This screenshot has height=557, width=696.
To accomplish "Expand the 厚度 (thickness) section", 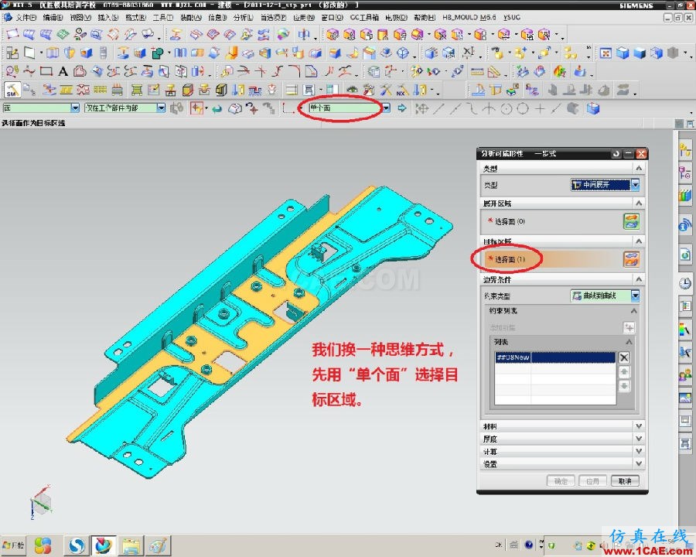I will point(561,439).
